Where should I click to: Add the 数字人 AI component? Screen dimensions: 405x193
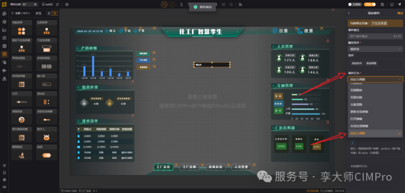point(46,135)
